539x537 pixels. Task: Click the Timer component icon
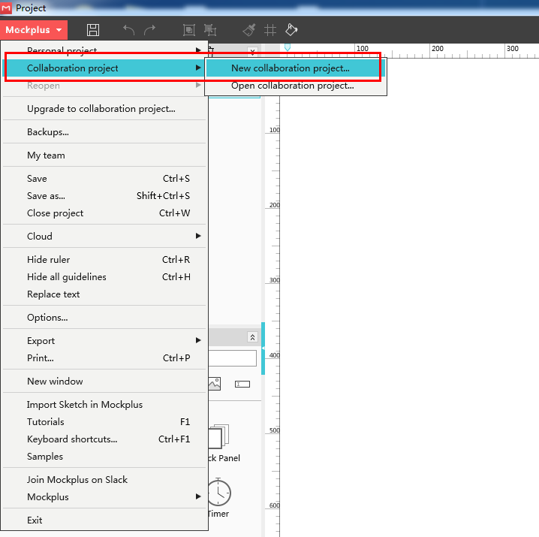(x=219, y=493)
